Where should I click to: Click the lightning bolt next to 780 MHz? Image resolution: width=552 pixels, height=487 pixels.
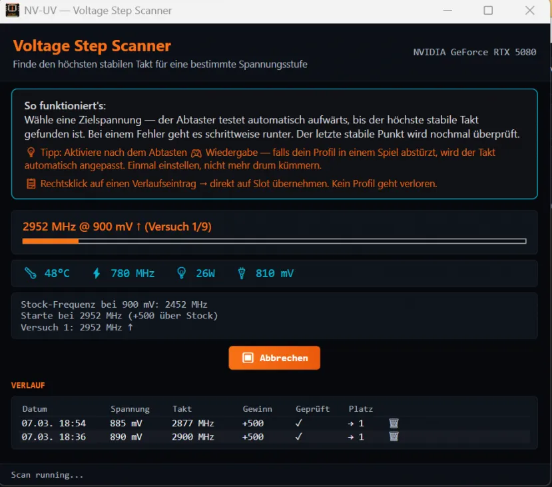(x=95, y=272)
